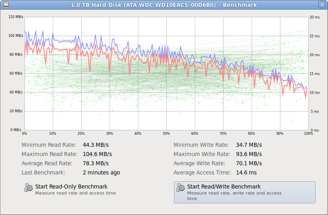Click the 34.7 MB/s minimum write value

[248, 145]
